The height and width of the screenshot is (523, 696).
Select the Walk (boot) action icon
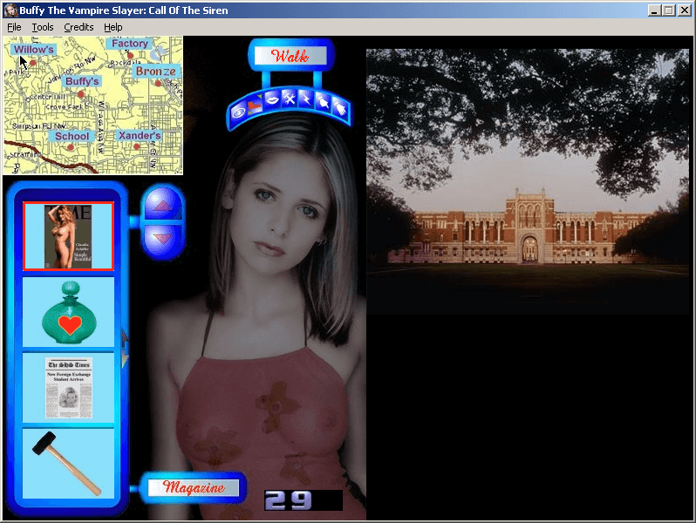pyautogui.click(x=255, y=105)
